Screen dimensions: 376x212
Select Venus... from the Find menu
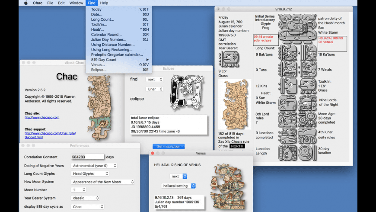point(98,64)
